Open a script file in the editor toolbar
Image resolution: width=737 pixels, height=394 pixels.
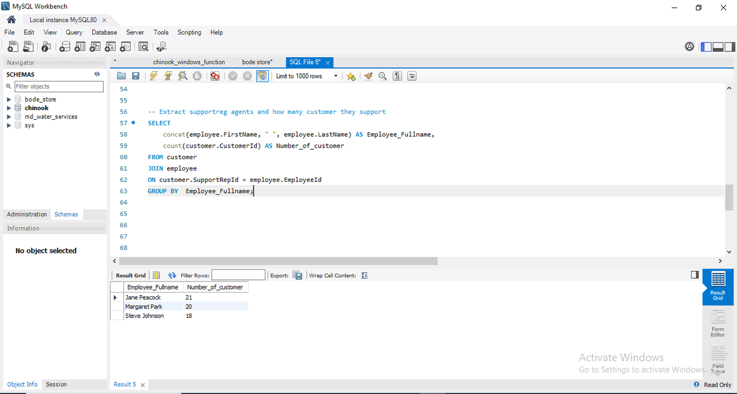click(x=122, y=76)
